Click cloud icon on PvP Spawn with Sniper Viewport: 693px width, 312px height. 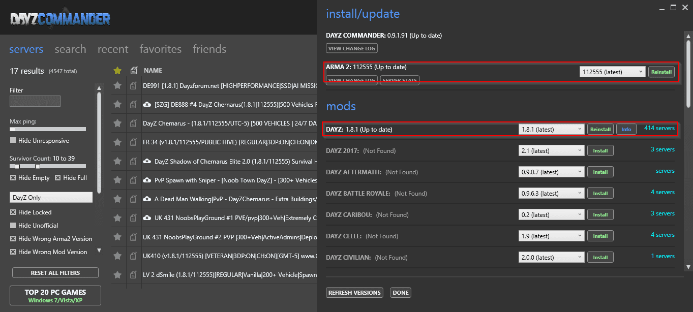[147, 180]
